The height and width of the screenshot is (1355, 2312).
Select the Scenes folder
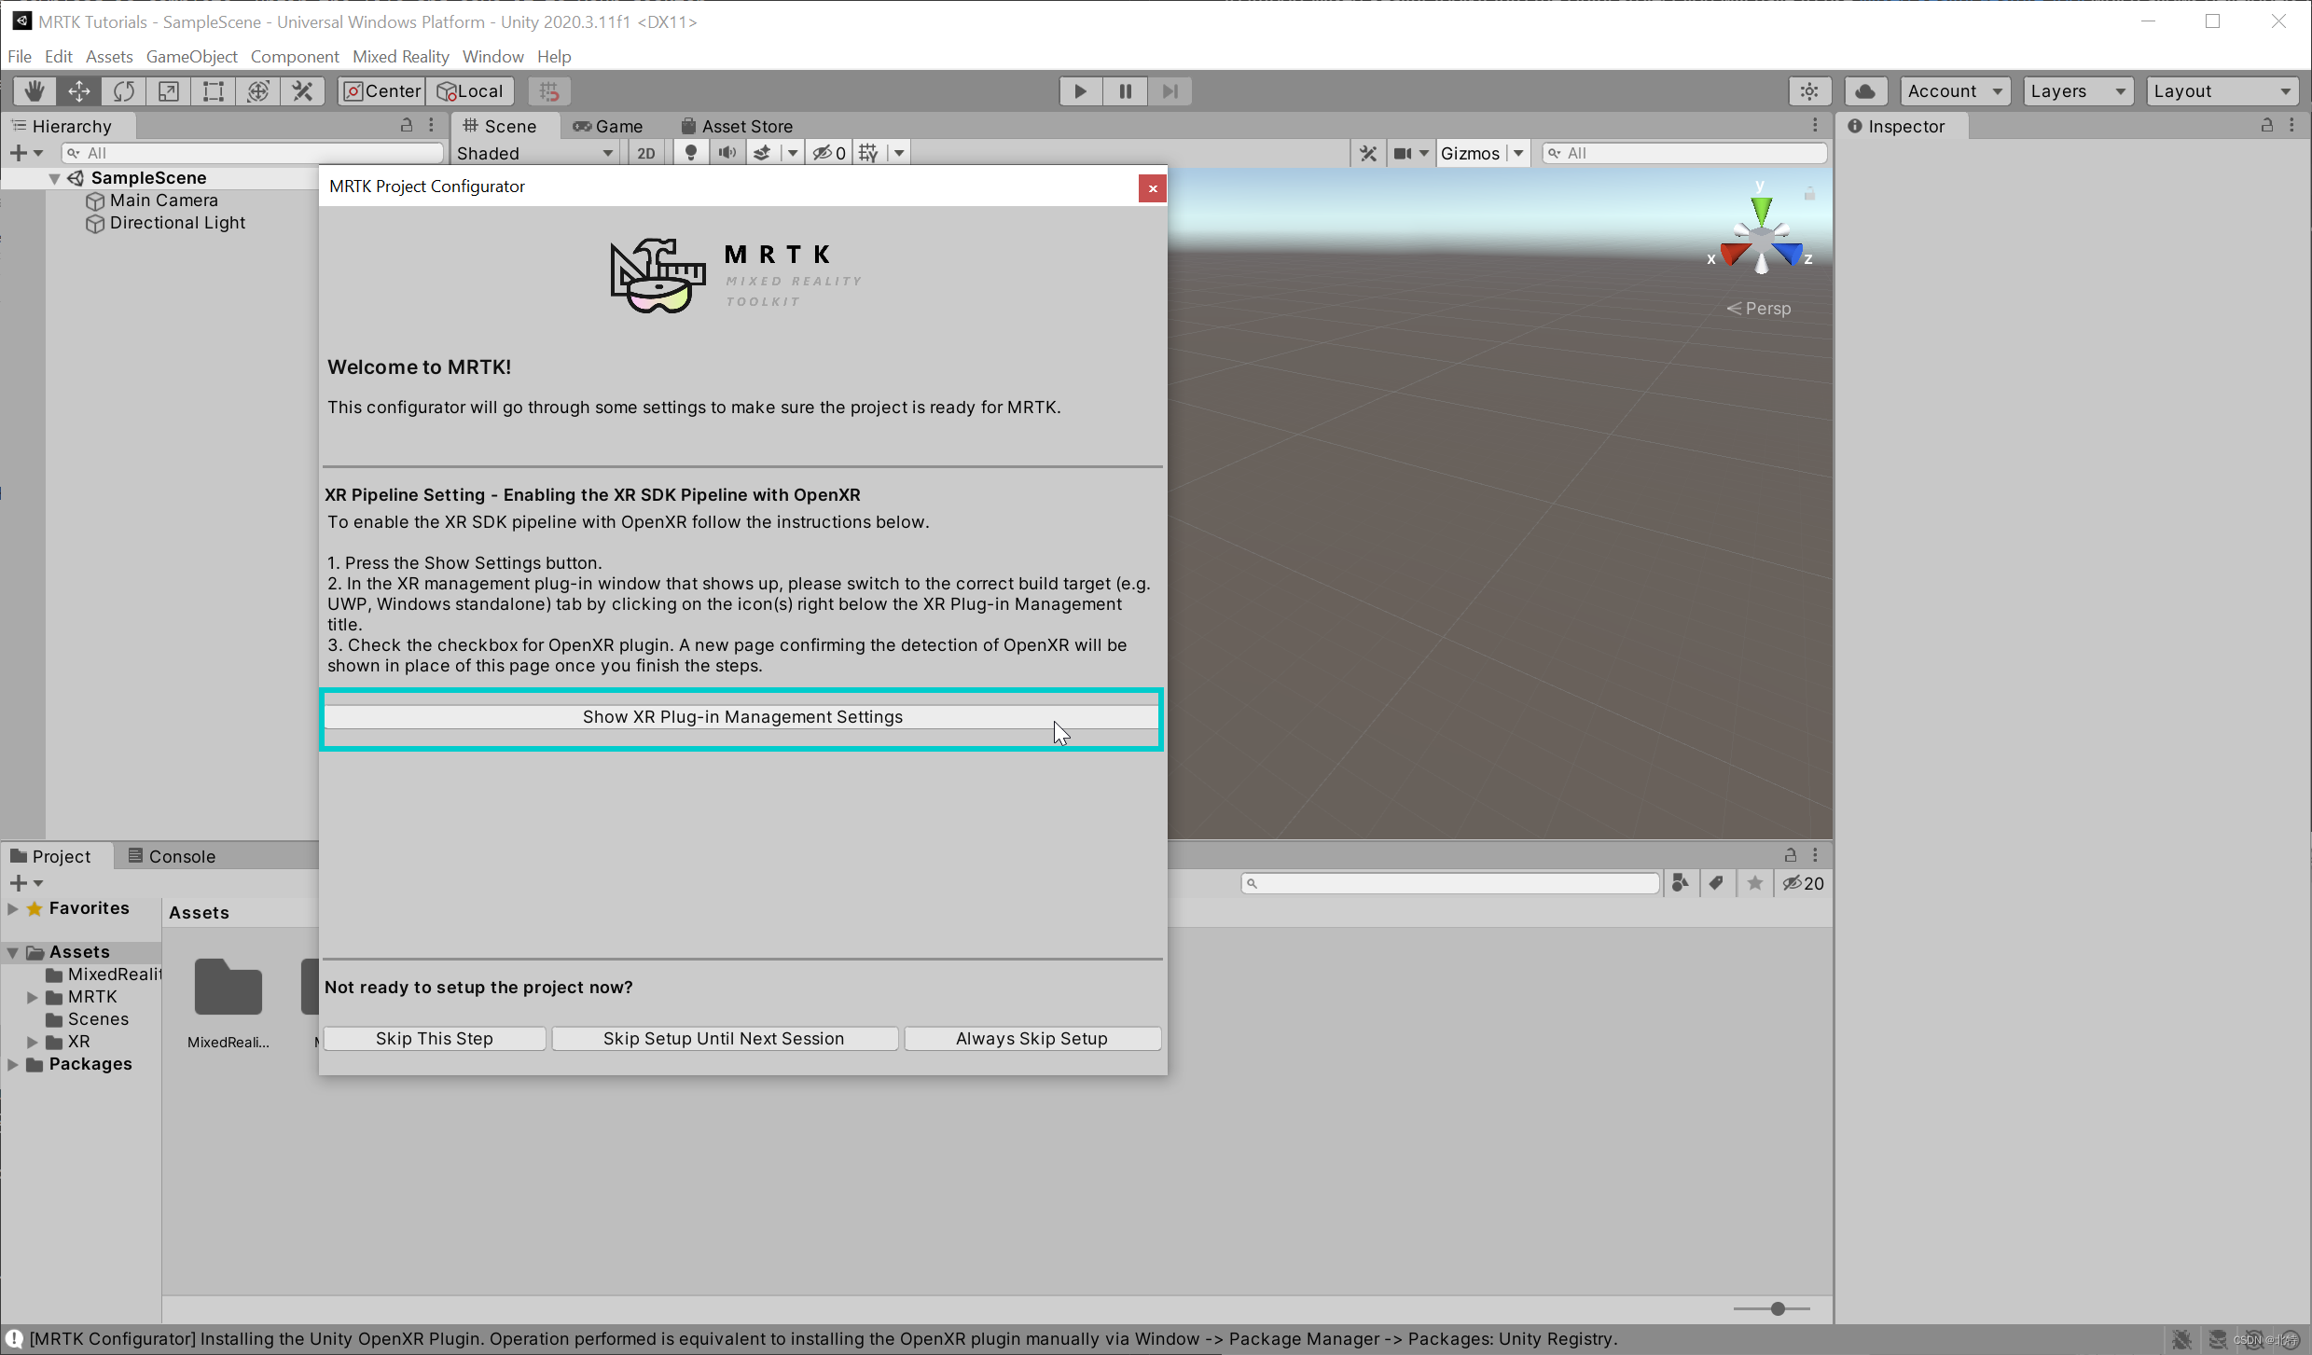(x=98, y=1019)
